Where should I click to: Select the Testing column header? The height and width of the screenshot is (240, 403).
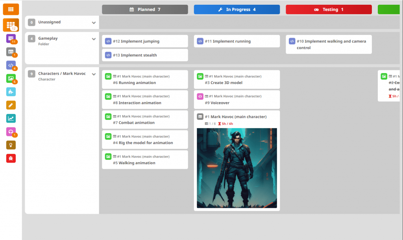point(328,9)
